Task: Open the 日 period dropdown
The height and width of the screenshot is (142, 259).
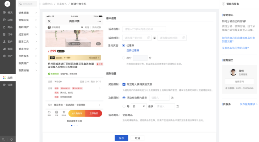Action: coord(138,106)
